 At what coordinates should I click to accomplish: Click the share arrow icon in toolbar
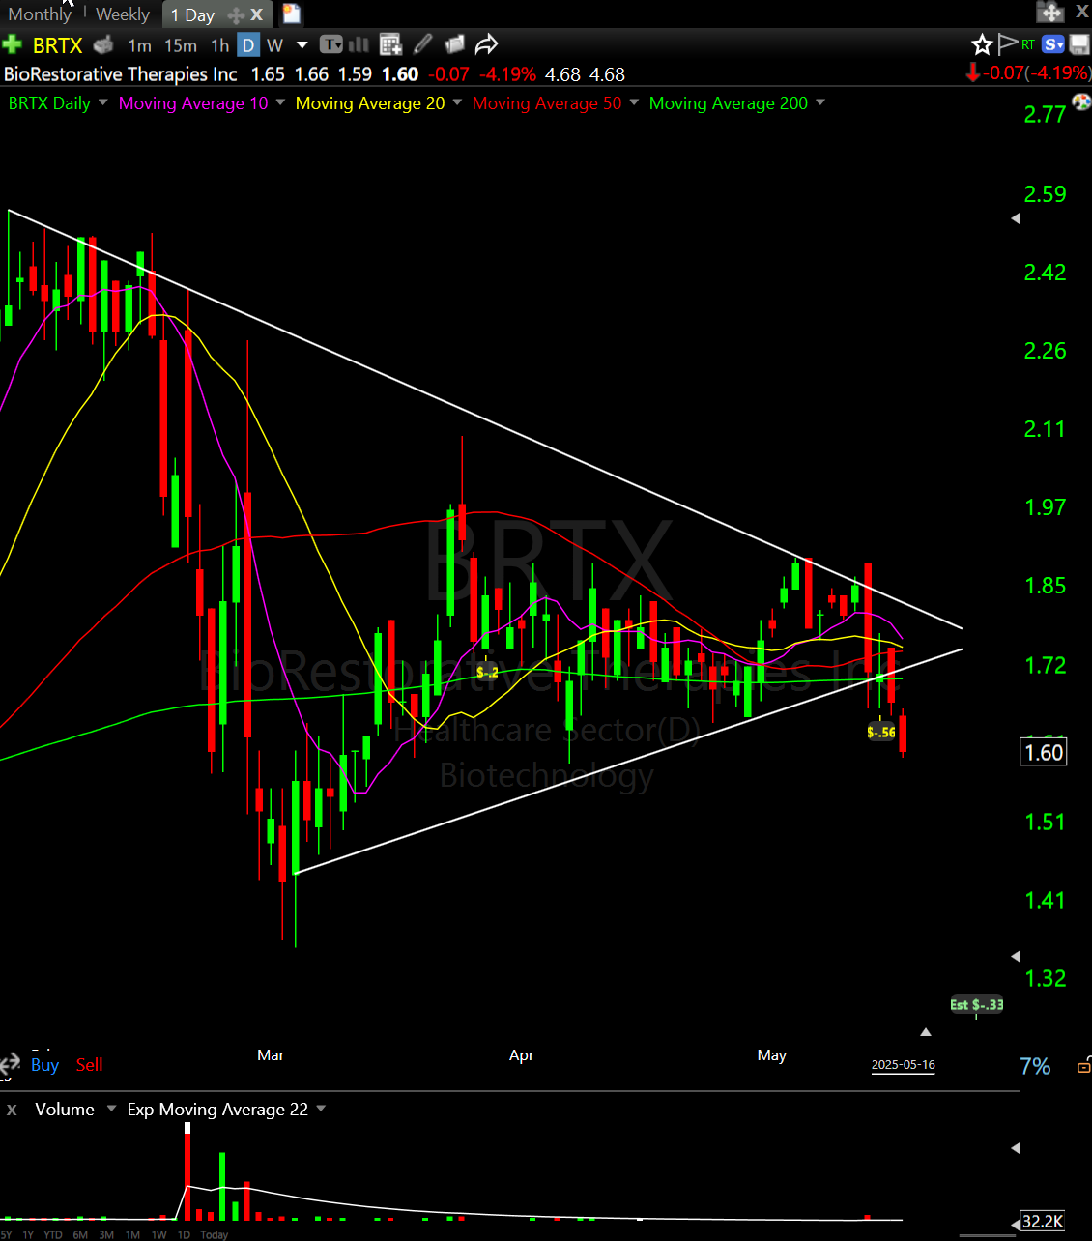click(x=486, y=44)
